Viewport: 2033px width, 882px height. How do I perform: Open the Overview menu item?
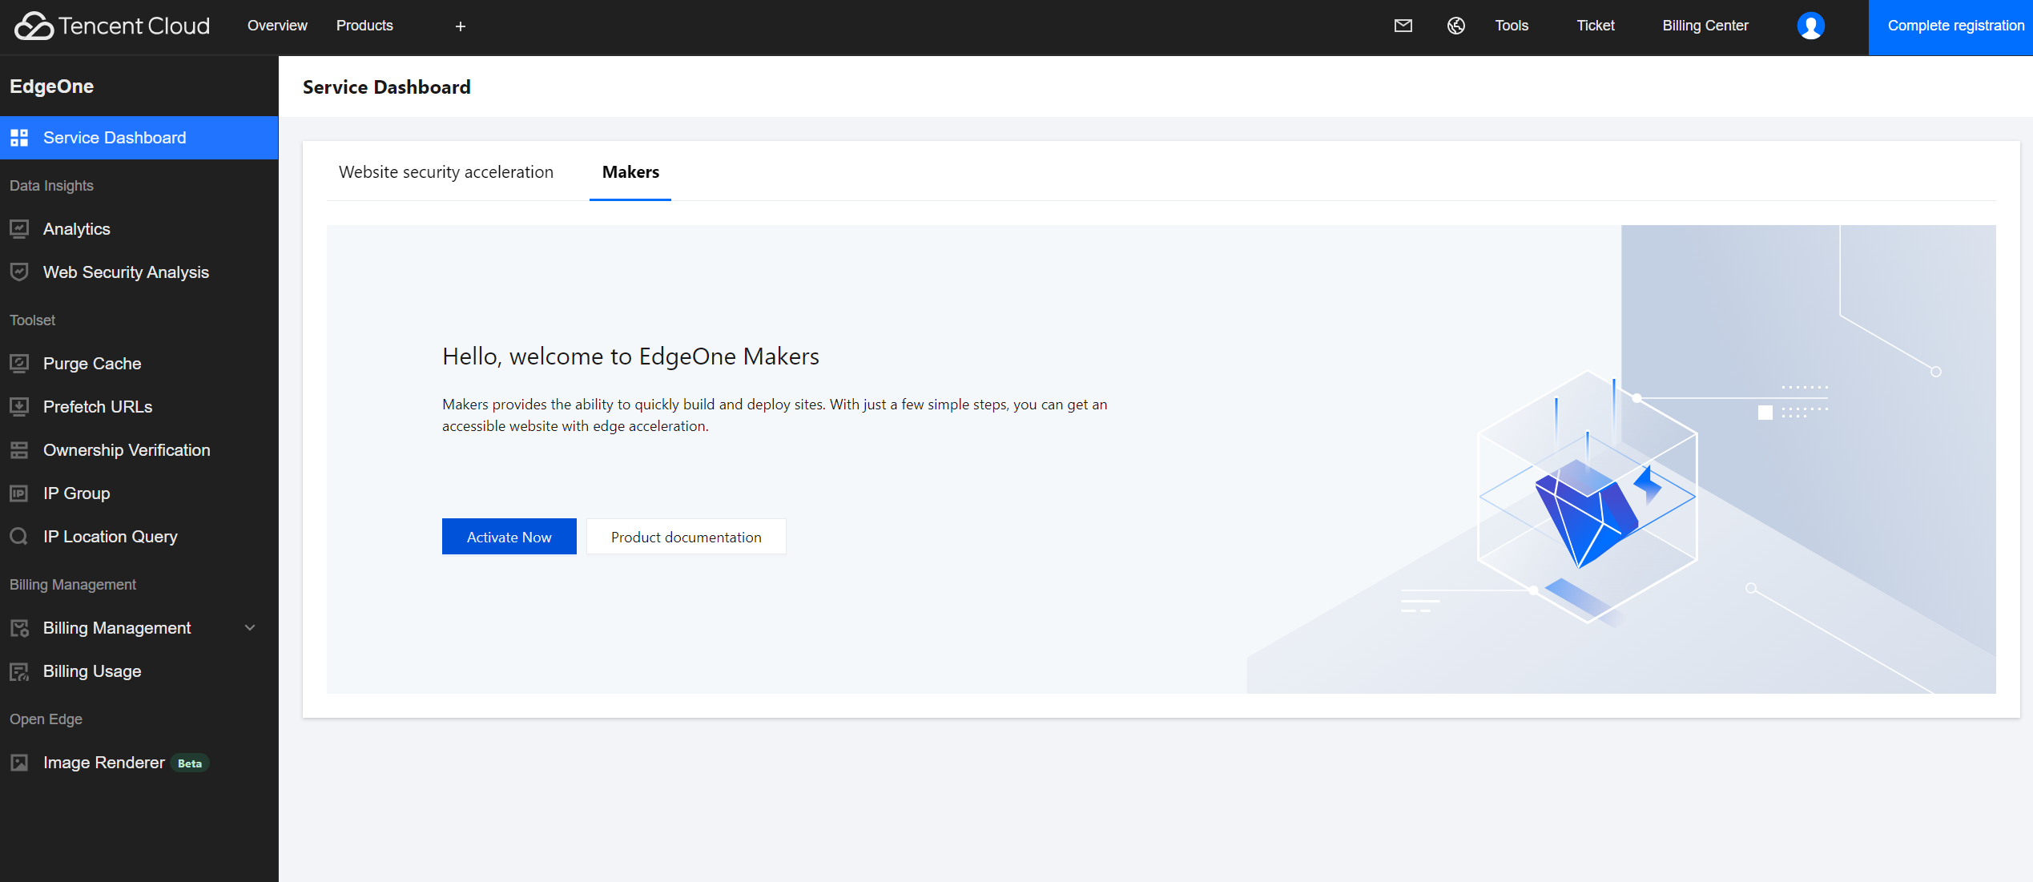pyautogui.click(x=277, y=26)
